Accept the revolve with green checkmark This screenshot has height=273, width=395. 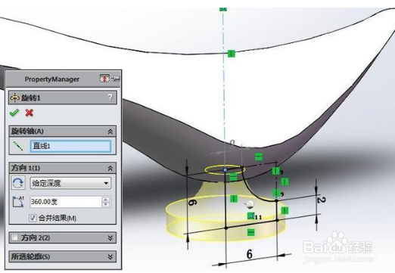[x=14, y=113]
